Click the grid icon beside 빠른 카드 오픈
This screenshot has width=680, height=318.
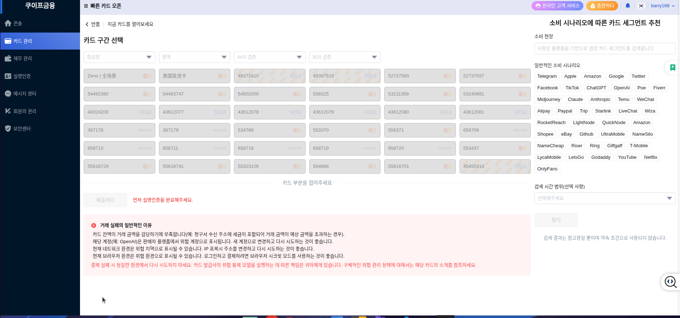86,6
